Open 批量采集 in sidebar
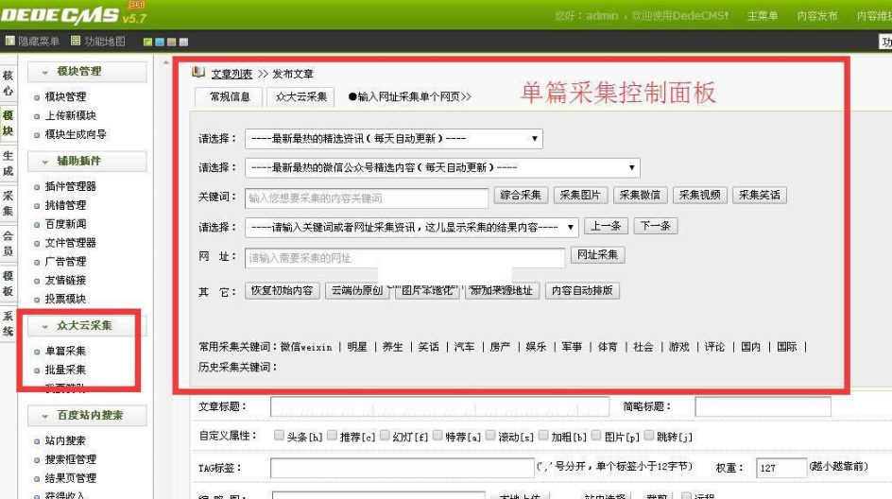 [65, 370]
